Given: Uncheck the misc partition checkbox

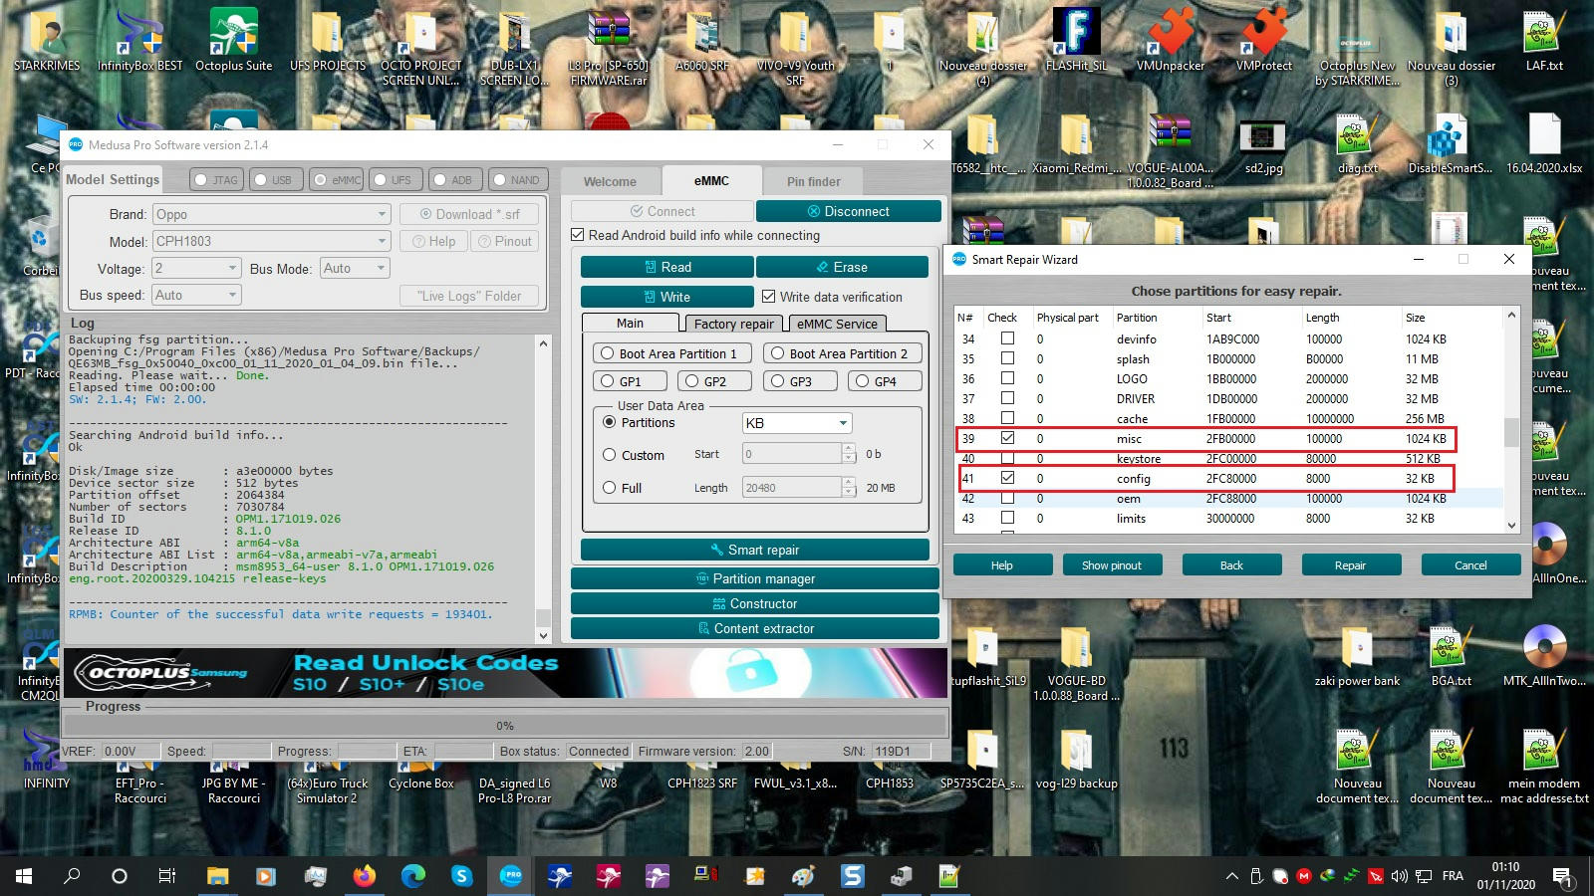Looking at the screenshot, I should tap(1007, 438).
